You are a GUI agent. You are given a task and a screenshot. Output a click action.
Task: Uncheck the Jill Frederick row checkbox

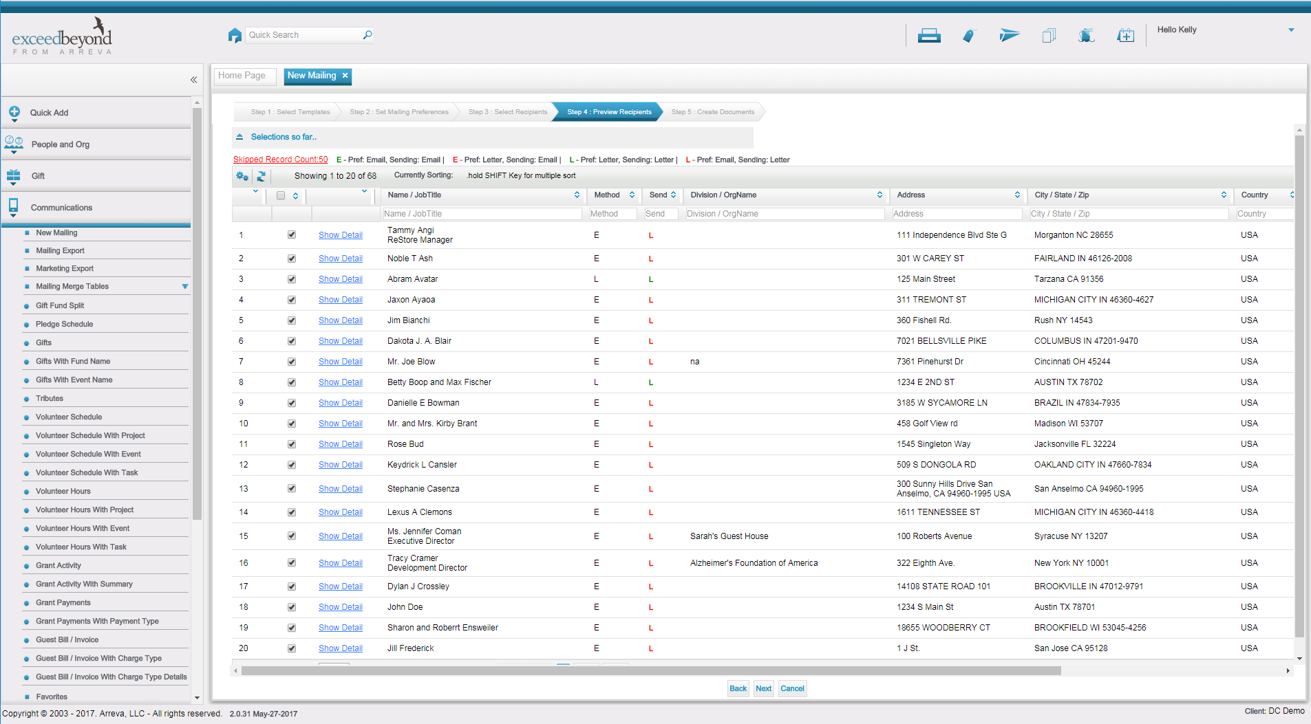(292, 648)
